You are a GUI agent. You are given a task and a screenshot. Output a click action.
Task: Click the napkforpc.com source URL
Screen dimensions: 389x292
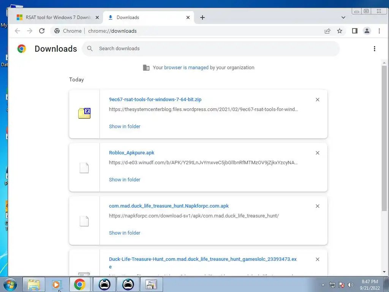point(194,216)
